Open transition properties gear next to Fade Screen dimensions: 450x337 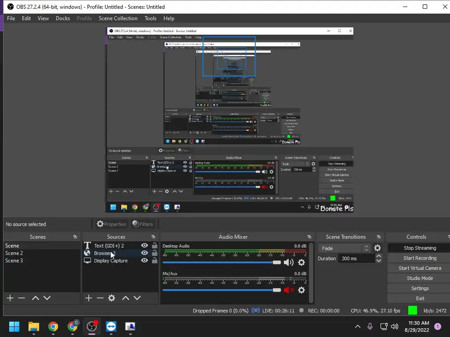[377, 248]
